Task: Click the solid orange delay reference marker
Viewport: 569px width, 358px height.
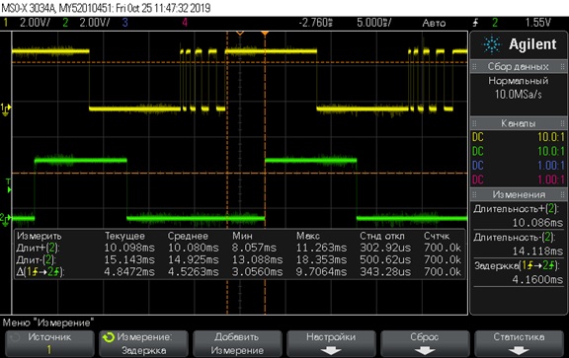Action: pyautogui.click(x=265, y=33)
